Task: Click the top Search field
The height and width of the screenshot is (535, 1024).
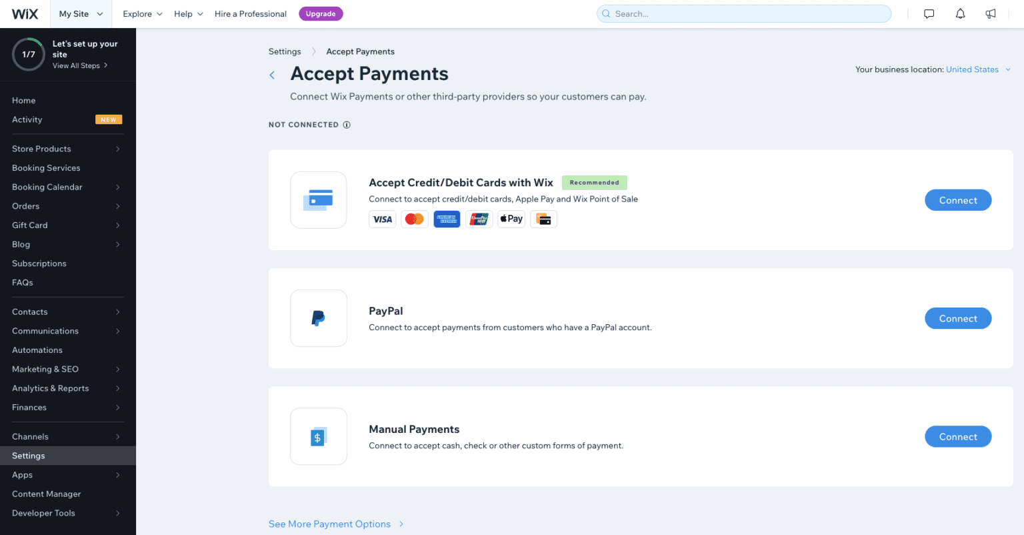Action: click(743, 14)
